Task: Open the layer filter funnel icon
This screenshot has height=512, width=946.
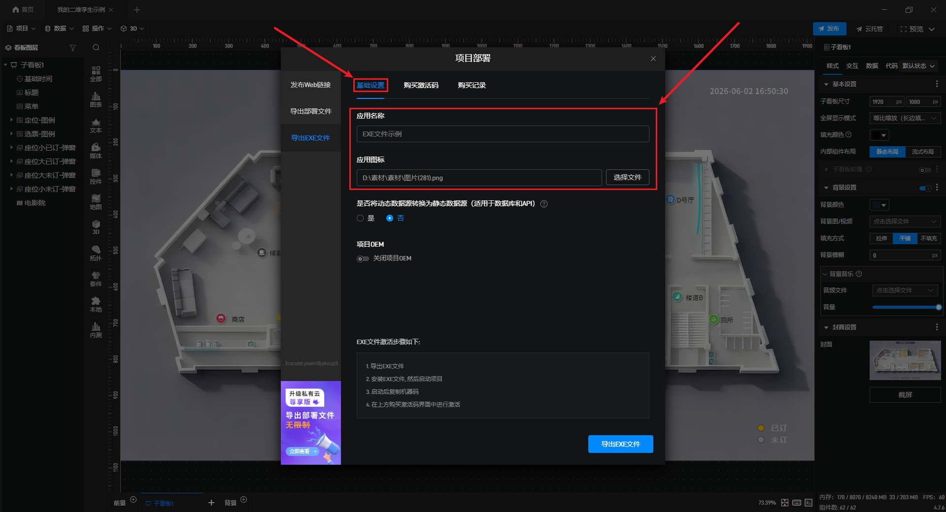Action: pyautogui.click(x=73, y=48)
